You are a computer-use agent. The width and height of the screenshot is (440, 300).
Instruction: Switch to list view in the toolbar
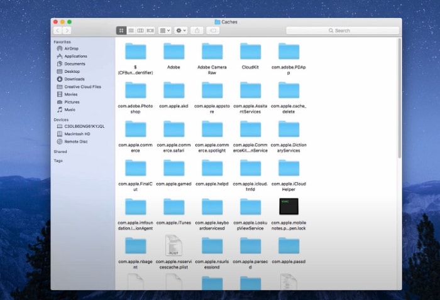click(131, 31)
